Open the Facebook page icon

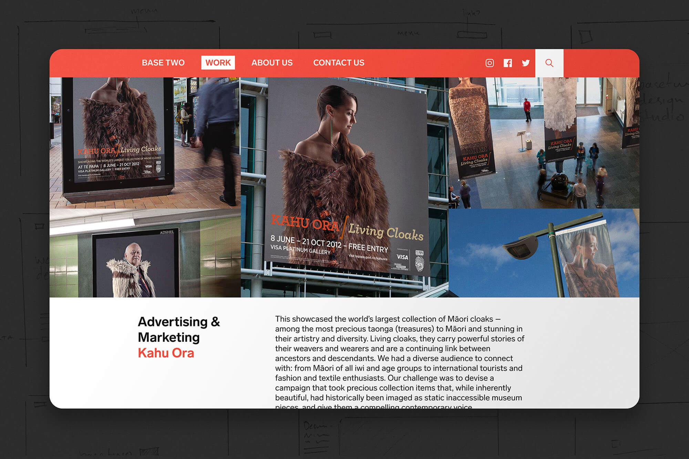coord(507,63)
